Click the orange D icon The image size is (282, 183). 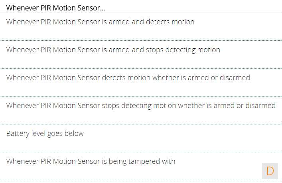point(270,171)
